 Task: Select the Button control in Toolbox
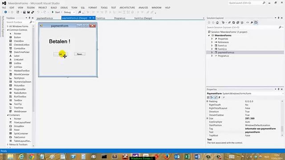(17, 37)
